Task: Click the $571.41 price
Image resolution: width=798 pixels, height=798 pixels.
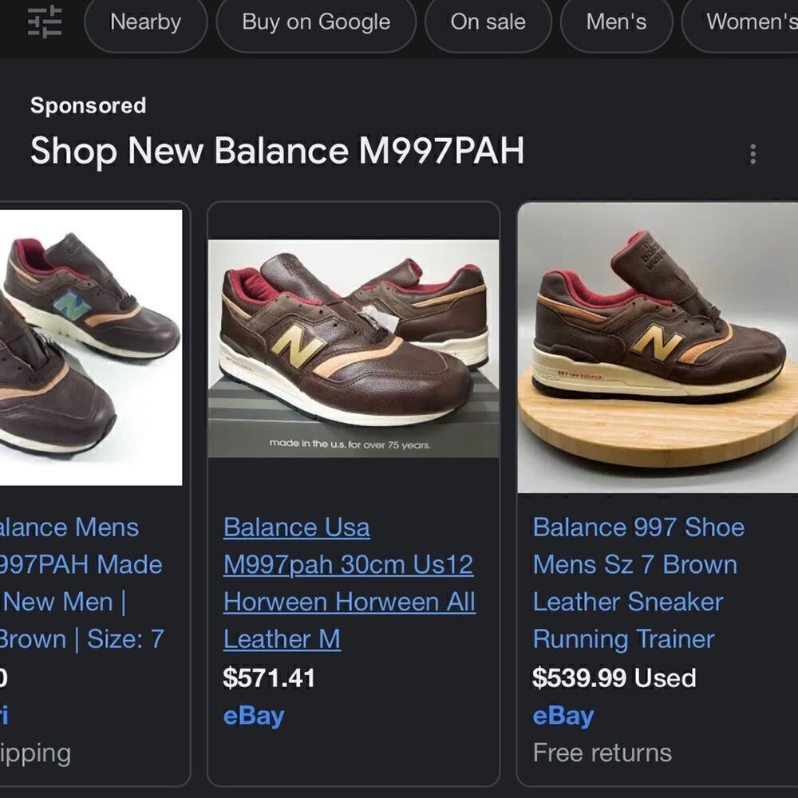Action: pyautogui.click(x=269, y=678)
